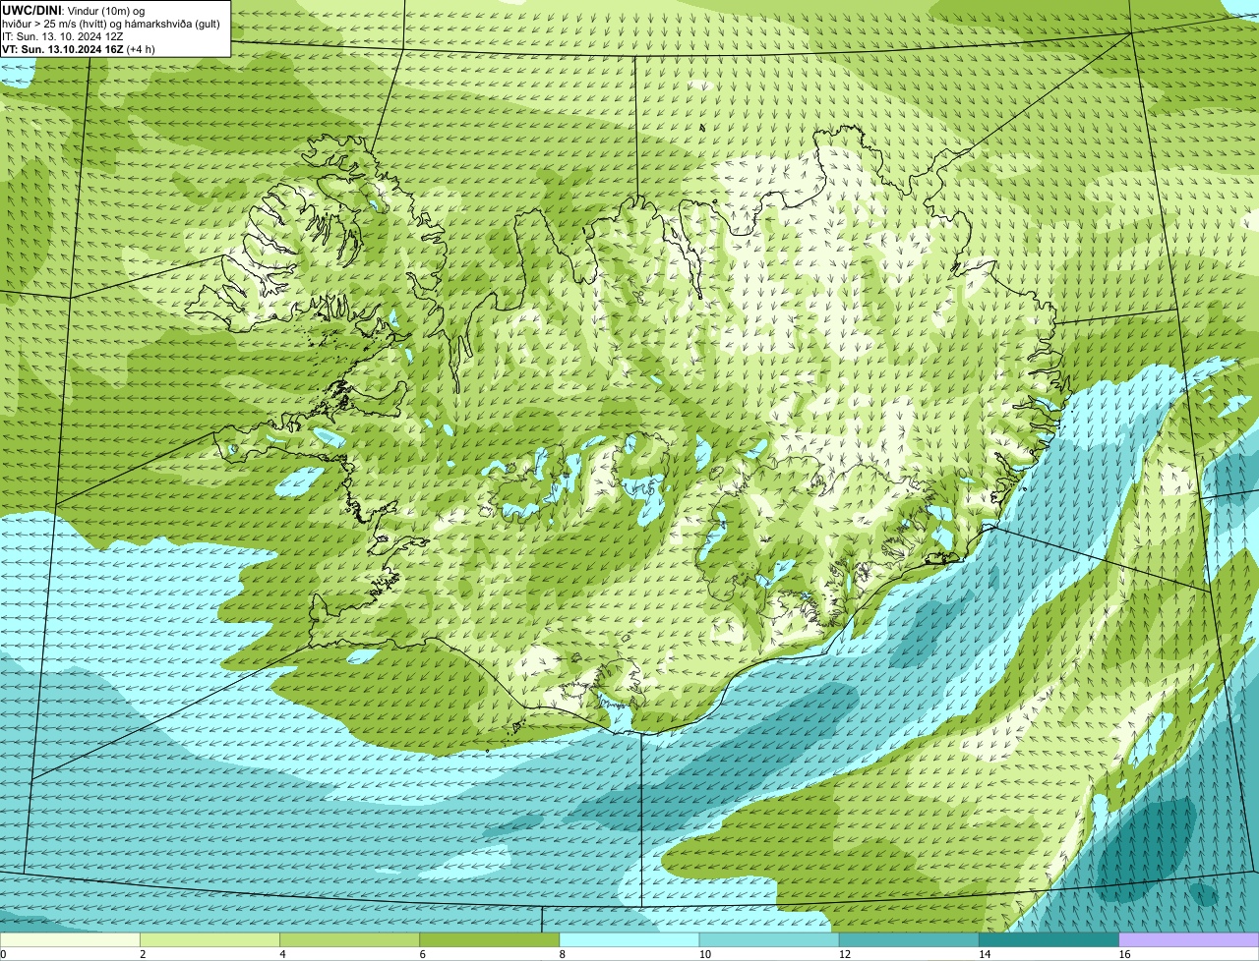Click the 4–6 m/s green legend swatch

[349, 940]
